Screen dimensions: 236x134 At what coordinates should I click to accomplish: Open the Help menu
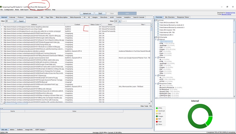(54, 10)
